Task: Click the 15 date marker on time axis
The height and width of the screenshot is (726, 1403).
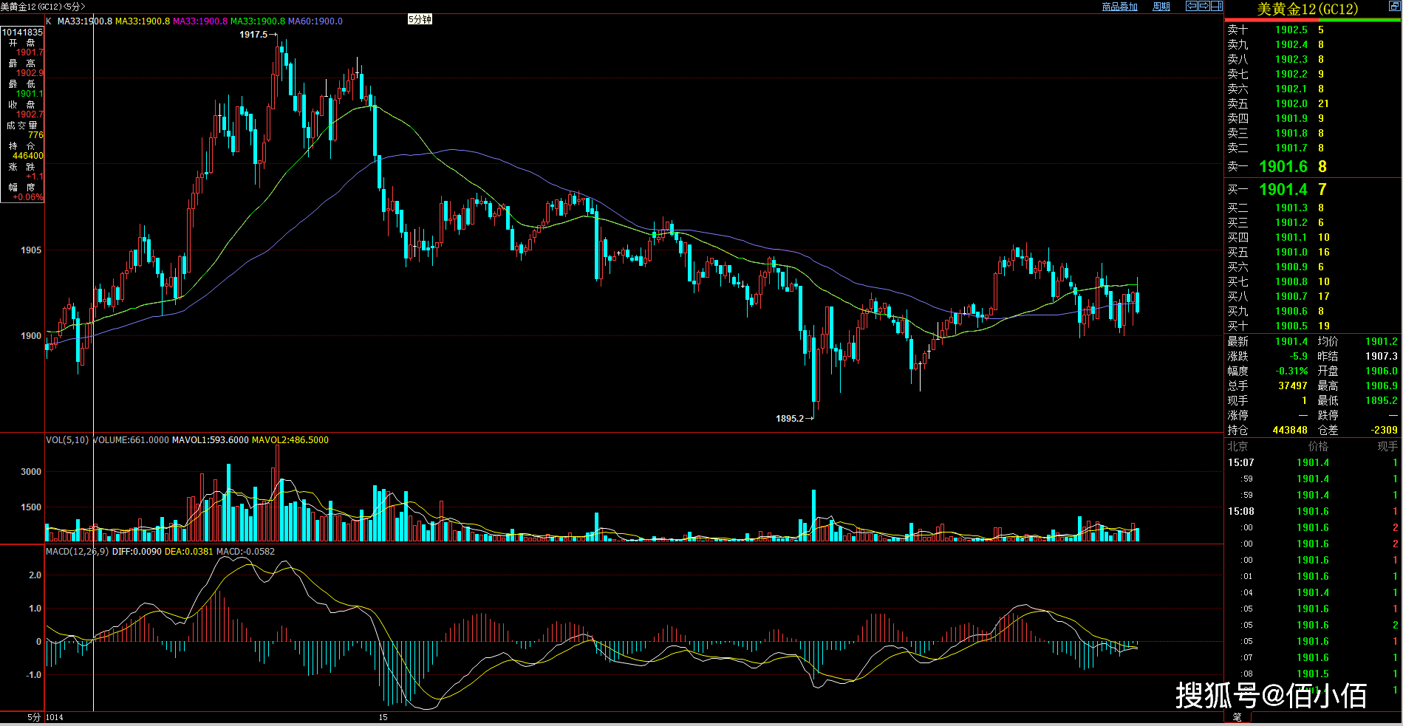Action: coord(383,717)
